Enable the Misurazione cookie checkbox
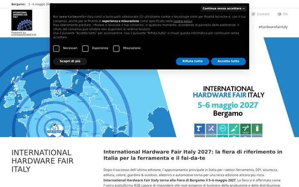The height and width of the screenshot is (187, 299). 116,49
